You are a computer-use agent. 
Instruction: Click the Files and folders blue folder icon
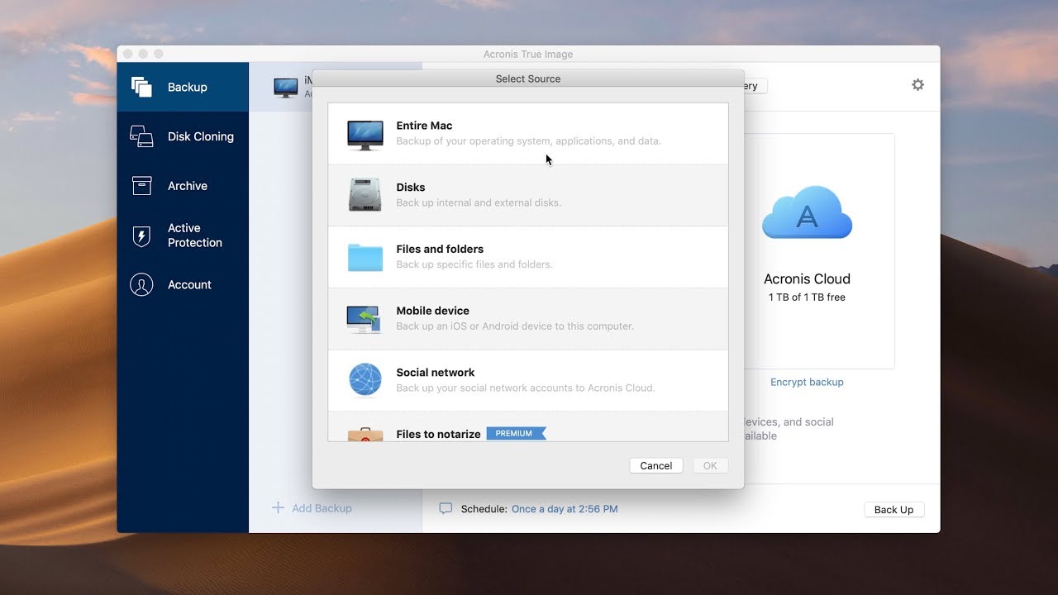365,257
